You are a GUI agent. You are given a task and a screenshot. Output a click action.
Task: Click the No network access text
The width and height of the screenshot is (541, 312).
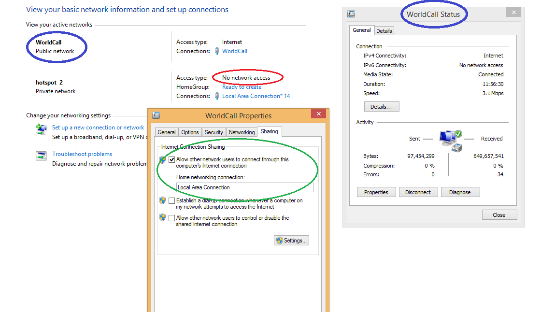(246, 78)
